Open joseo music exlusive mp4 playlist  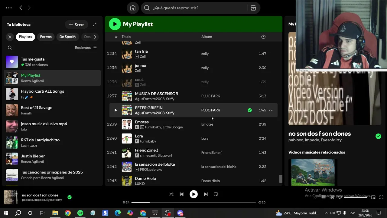click(x=52, y=126)
